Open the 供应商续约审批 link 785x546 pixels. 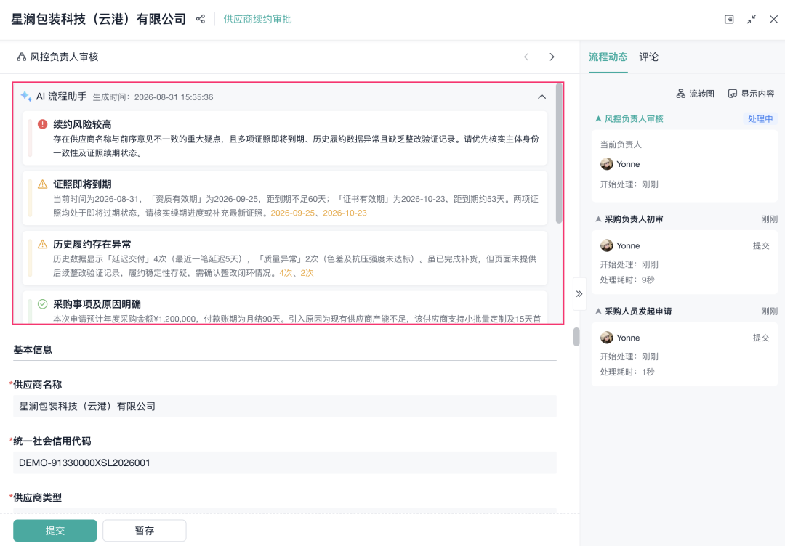[257, 19]
